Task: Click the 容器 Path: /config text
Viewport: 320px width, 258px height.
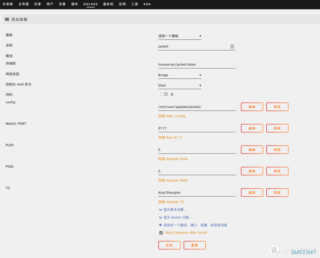Action: tap(172, 116)
